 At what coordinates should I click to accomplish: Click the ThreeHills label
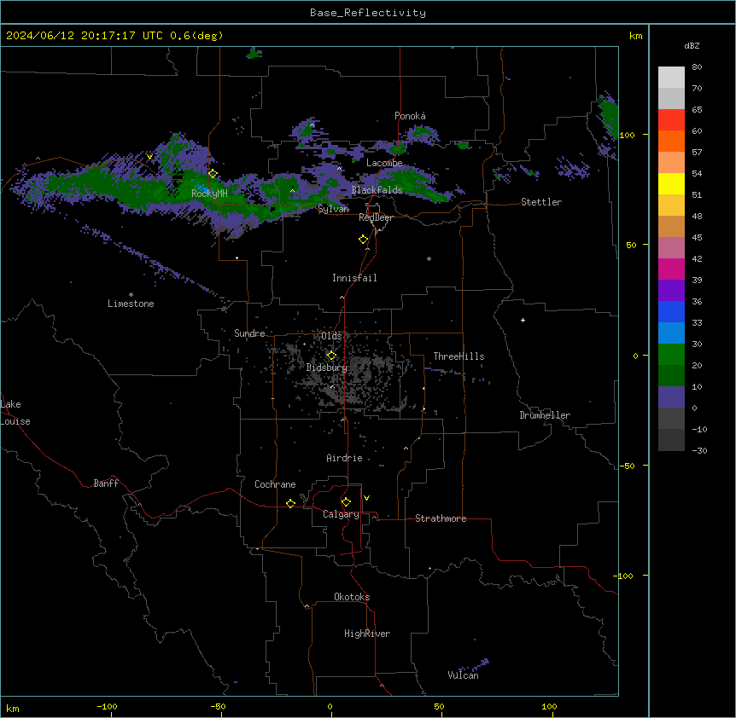point(459,356)
